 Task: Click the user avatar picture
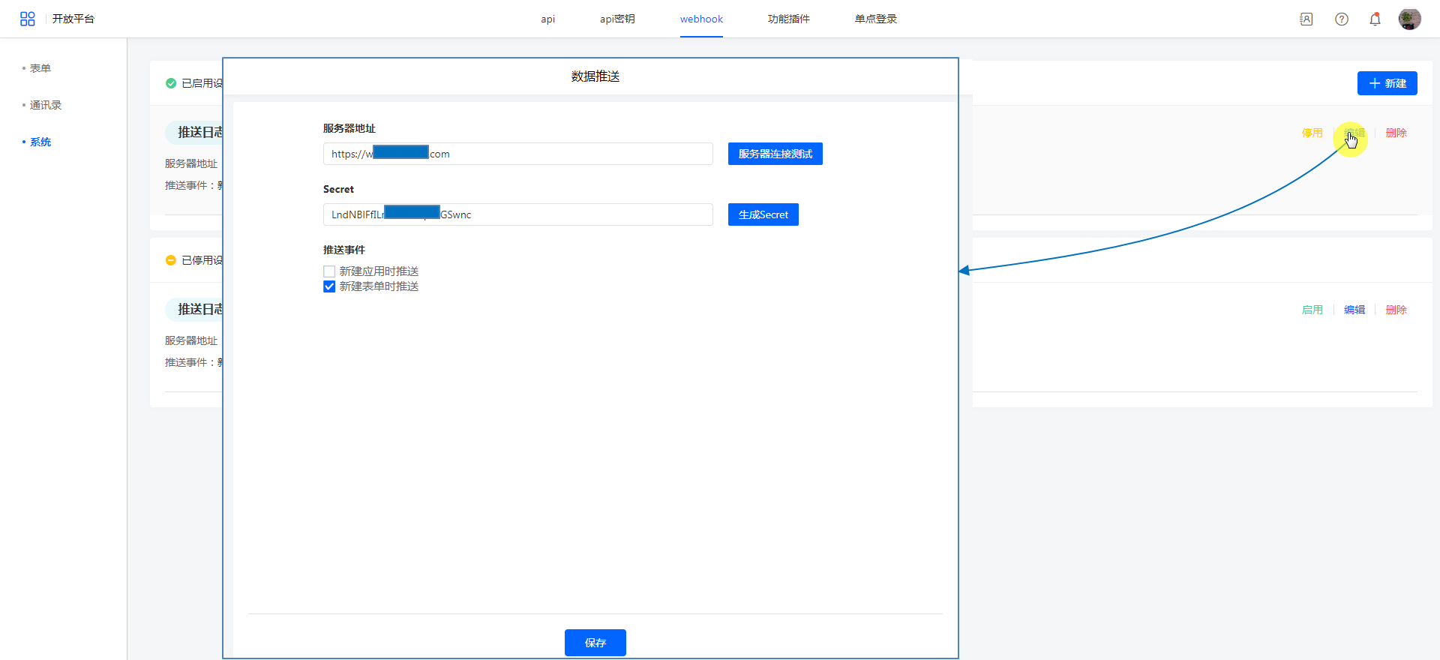point(1409,19)
